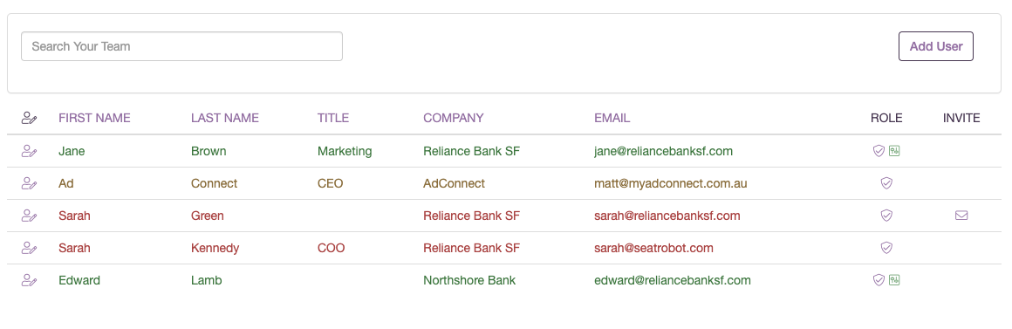The image size is (1012, 329).
Task: Focus the Search Your Team field
Action: (182, 46)
